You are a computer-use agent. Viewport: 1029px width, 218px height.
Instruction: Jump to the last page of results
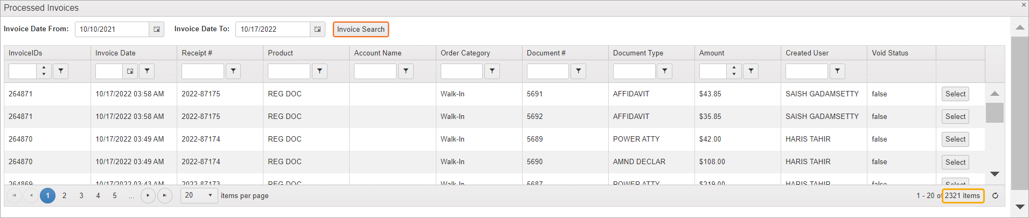click(165, 195)
